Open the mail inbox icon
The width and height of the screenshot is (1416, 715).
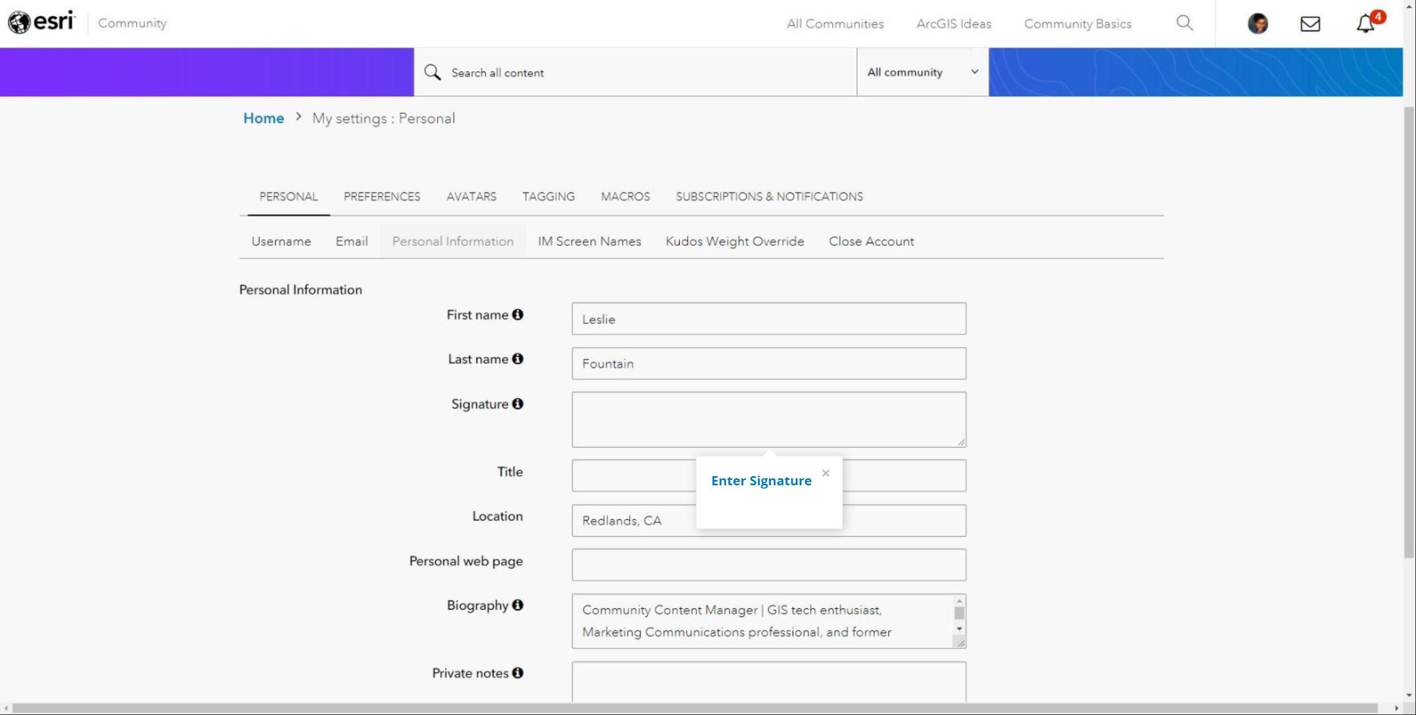coord(1311,23)
